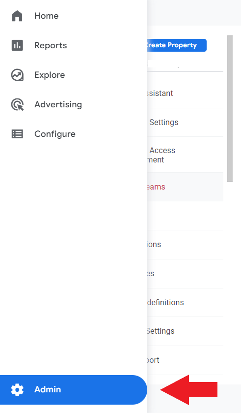Open the Configure list icon
241x413 pixels.
click(x=17, y=134)
